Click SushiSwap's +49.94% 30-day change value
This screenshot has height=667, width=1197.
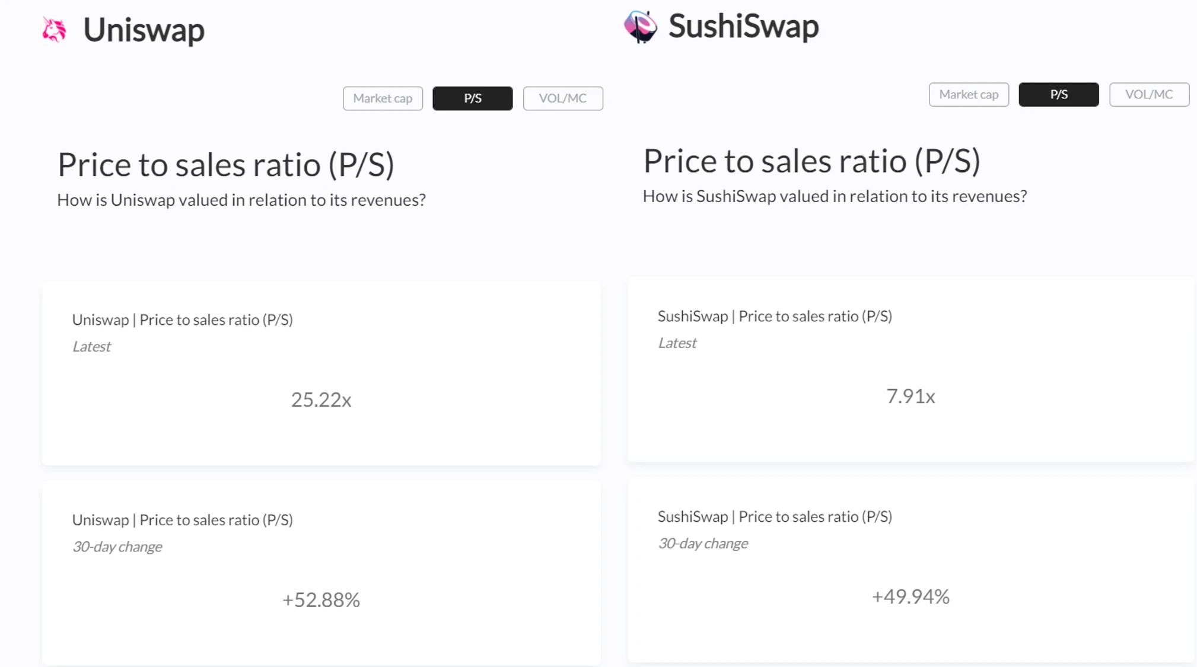(910, 596)
